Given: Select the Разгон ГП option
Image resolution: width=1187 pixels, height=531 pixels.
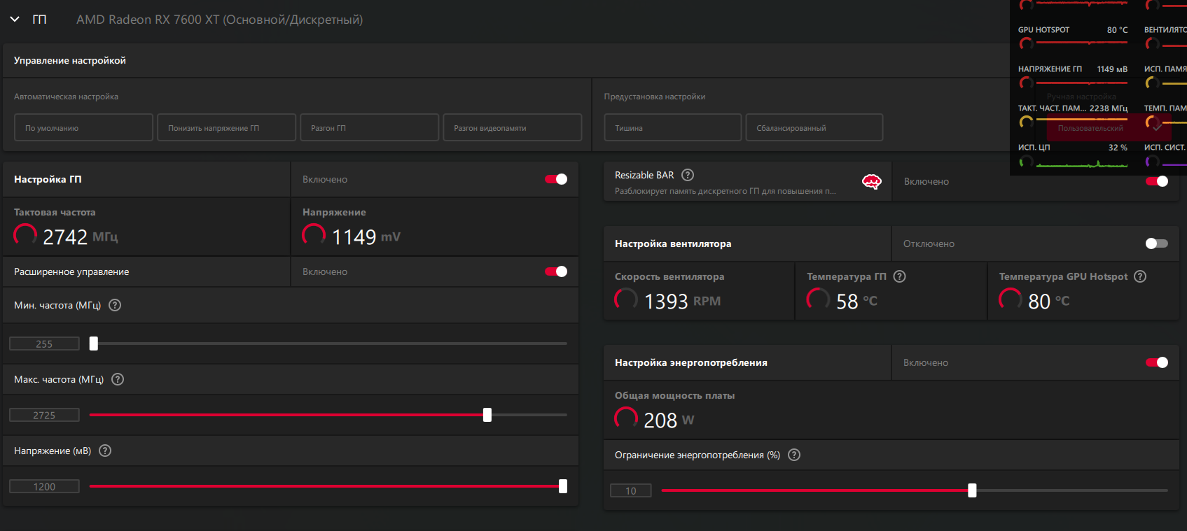Looking at the screenshot, I should [x=370, y=128].
